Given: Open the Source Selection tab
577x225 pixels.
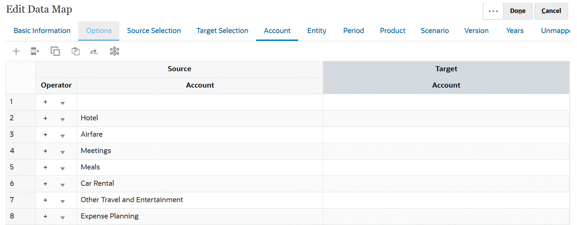Looking at the screenshot, I should 154,31.
